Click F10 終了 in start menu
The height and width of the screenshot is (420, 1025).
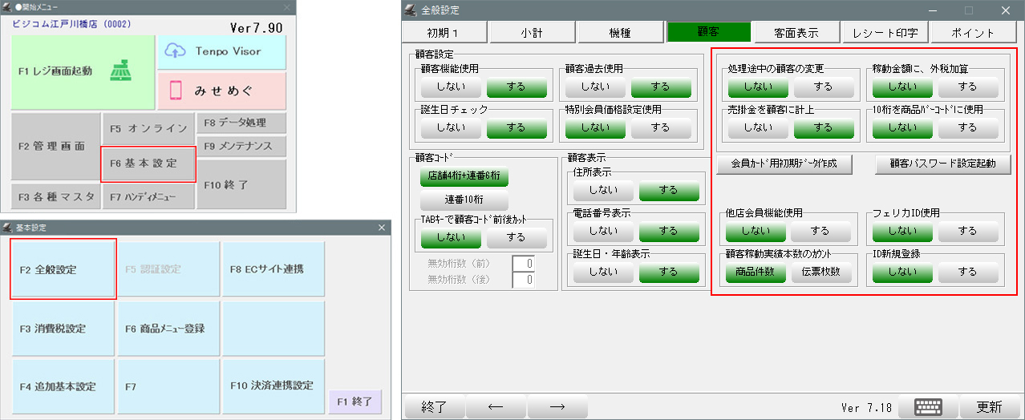(241, 184)
